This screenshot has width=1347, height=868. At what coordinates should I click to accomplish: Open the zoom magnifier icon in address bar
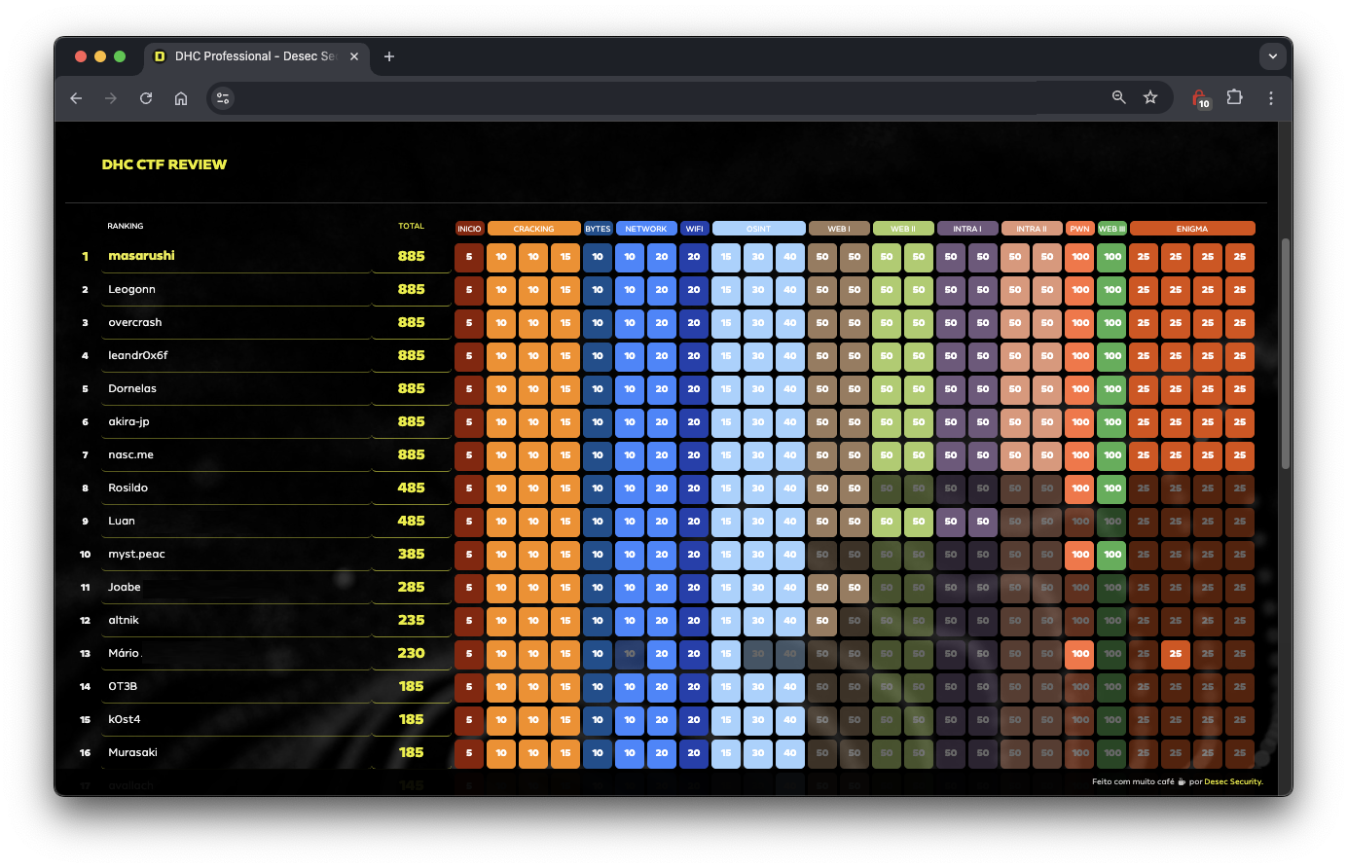coord(1119,97)
